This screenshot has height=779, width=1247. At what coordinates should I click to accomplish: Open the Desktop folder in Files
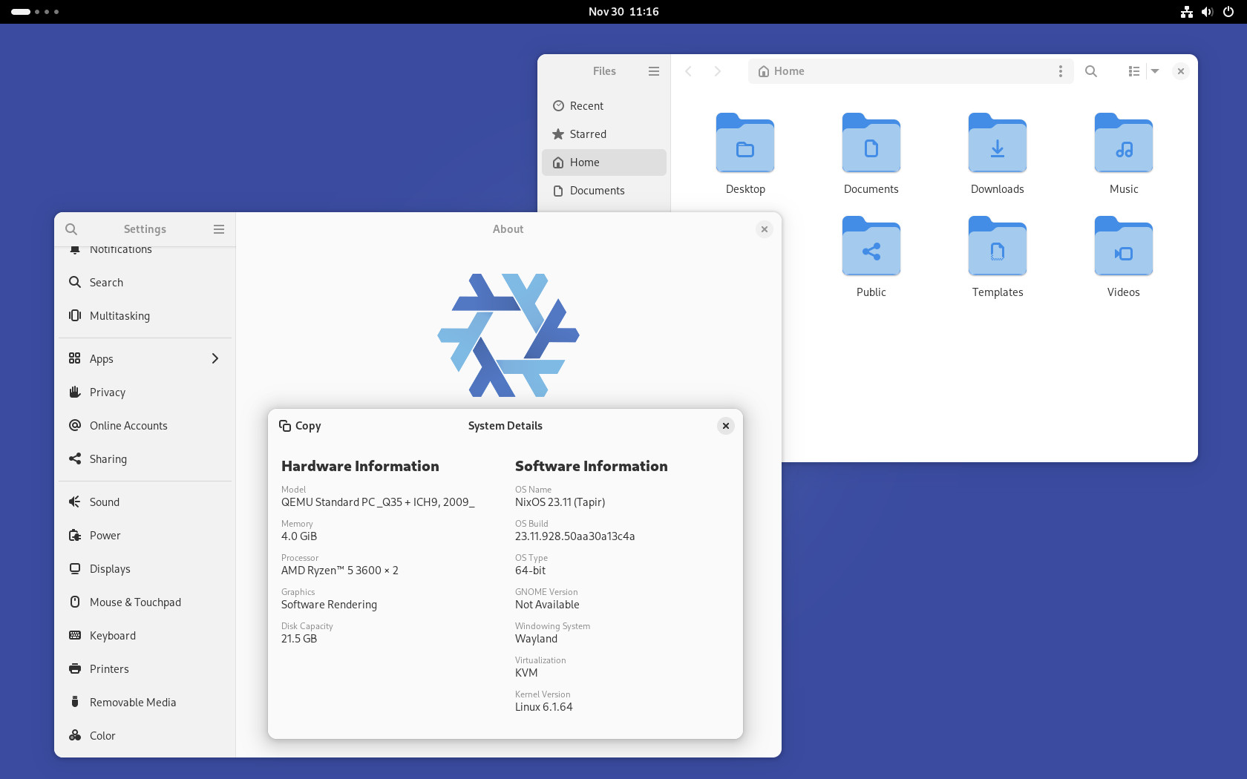745,143
